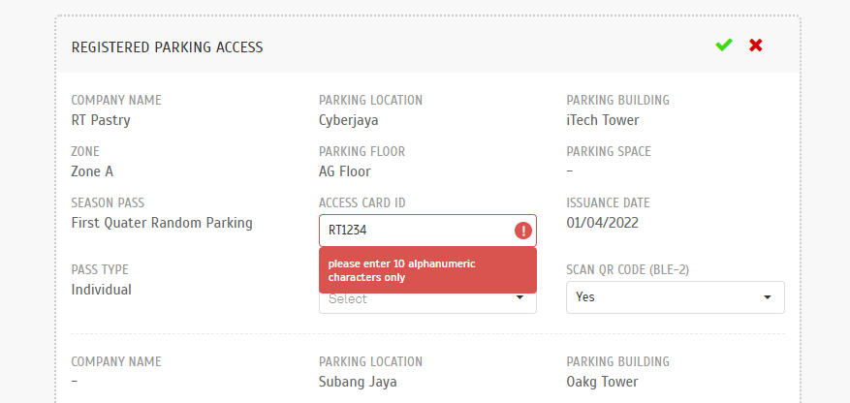Click the AG Floor parking floor value

345,171
